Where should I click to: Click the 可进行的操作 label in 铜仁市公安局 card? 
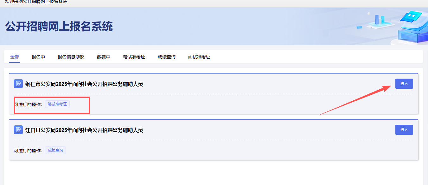tap(29, 104)
